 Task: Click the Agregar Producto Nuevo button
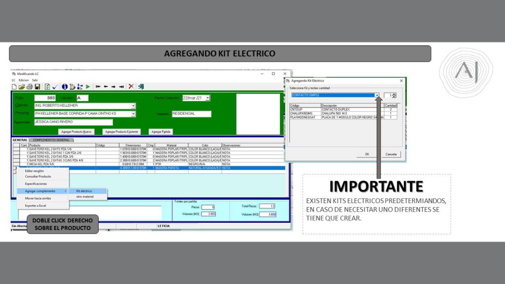pyautogui.click(x=77, y=132)
